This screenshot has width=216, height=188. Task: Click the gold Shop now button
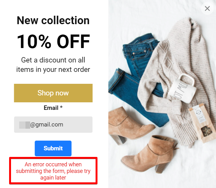(53, 93)
